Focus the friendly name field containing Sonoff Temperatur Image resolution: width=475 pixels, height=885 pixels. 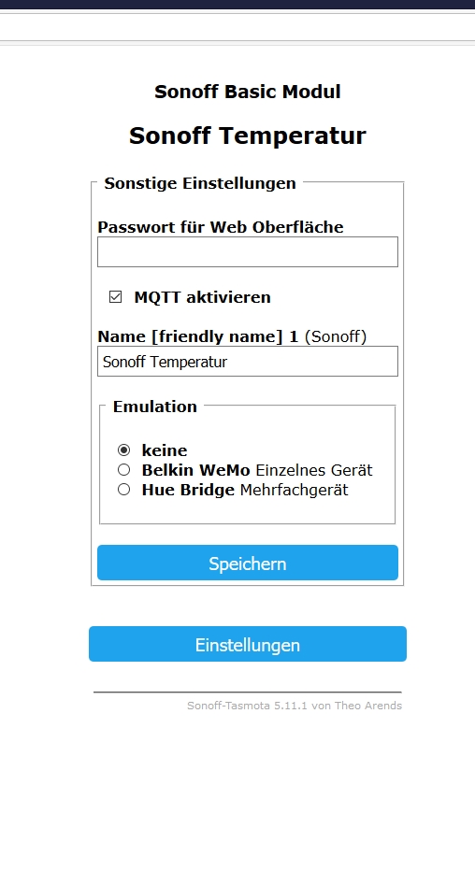(x=248, y=362)
